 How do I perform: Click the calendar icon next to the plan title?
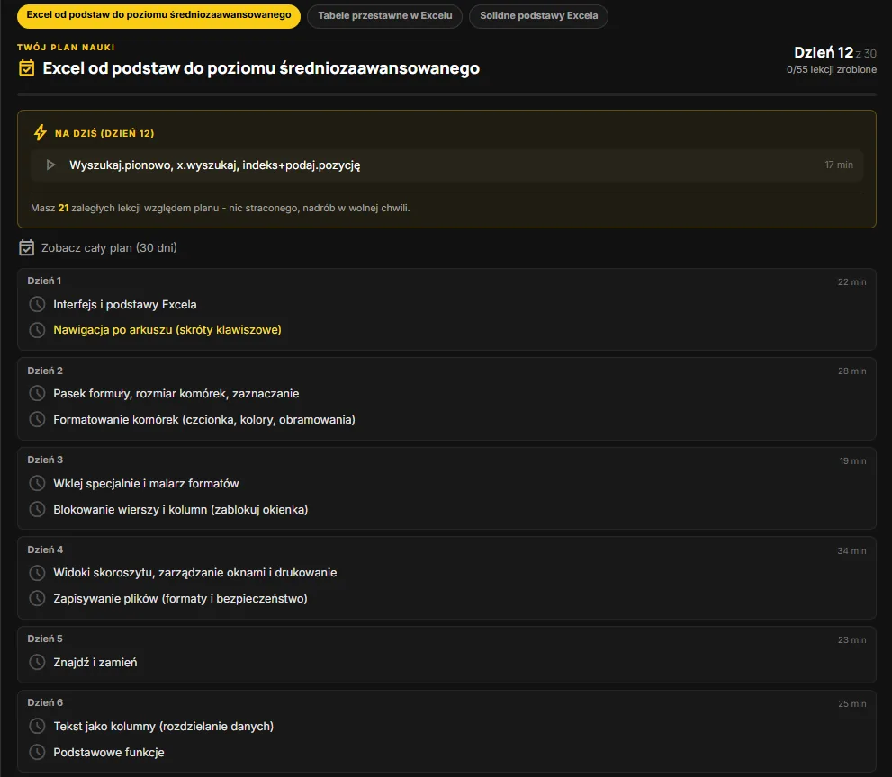click(x=26, y=67)
